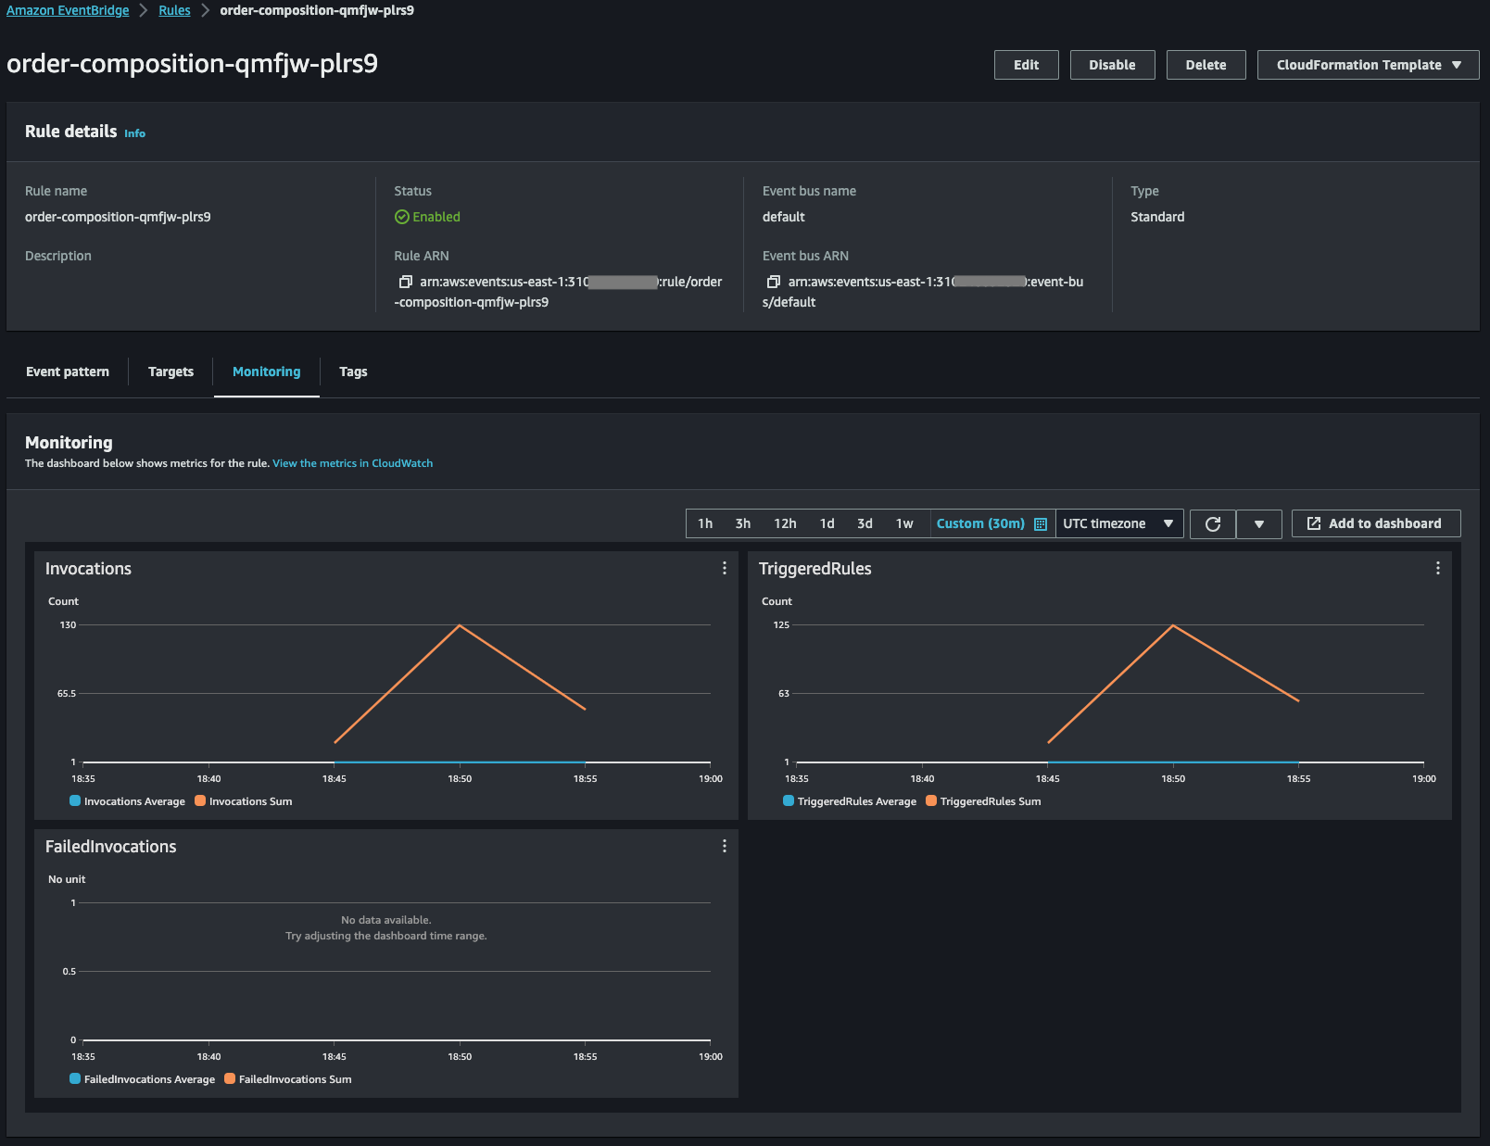Click the FailedInvocations chart title
This screenshot has width=1490, height=1146.
pyautogui.click(x=110, y=847)
